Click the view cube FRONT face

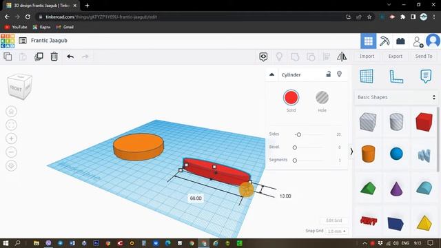pos(16,88)
